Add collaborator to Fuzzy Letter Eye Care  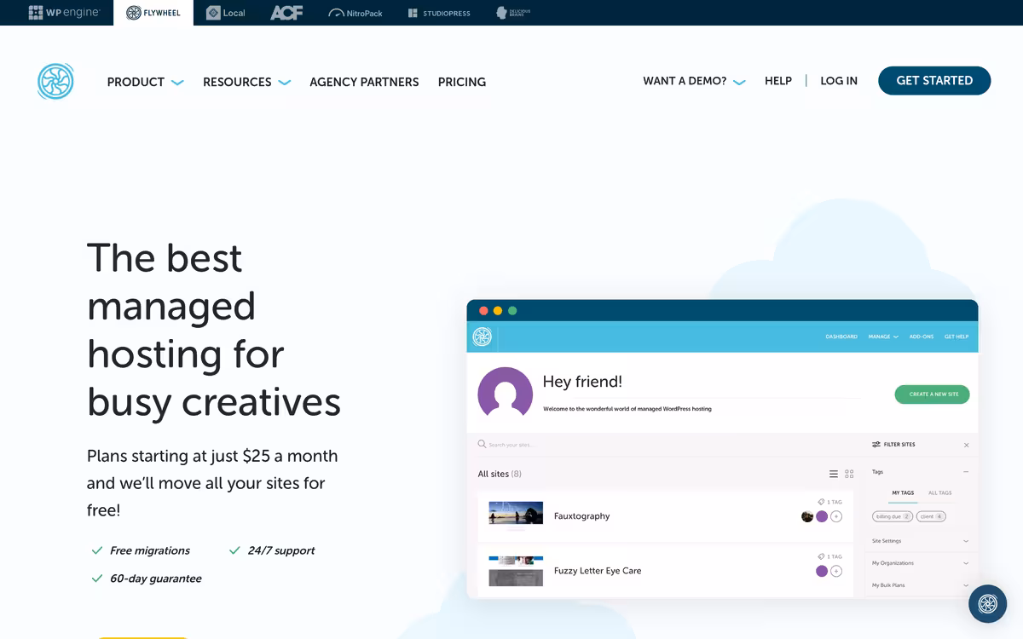click(x=836, y=571)
